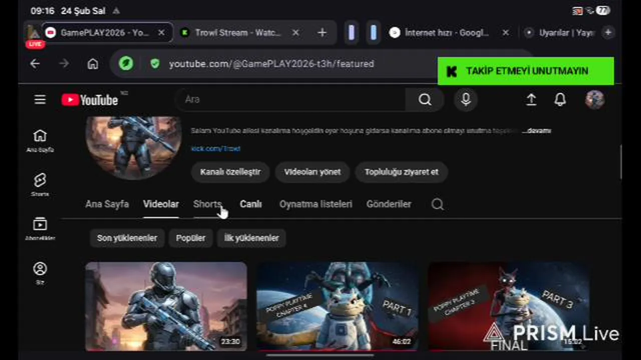The width and height of the screenshot is (641, 360).
Task: Click the green shield security icon
Action: pos(155,63)
